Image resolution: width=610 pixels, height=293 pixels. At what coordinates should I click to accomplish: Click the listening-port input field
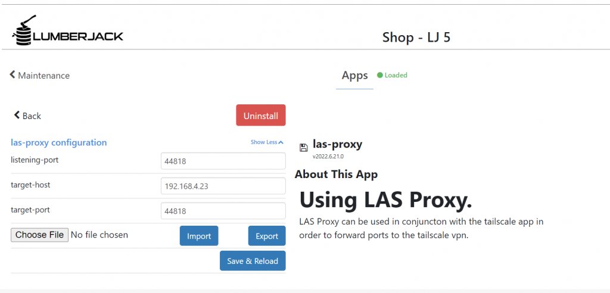tap(223, 161)
